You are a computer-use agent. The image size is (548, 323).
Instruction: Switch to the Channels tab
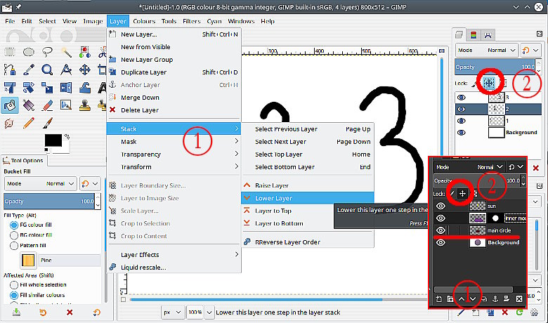tap(474, 34)
